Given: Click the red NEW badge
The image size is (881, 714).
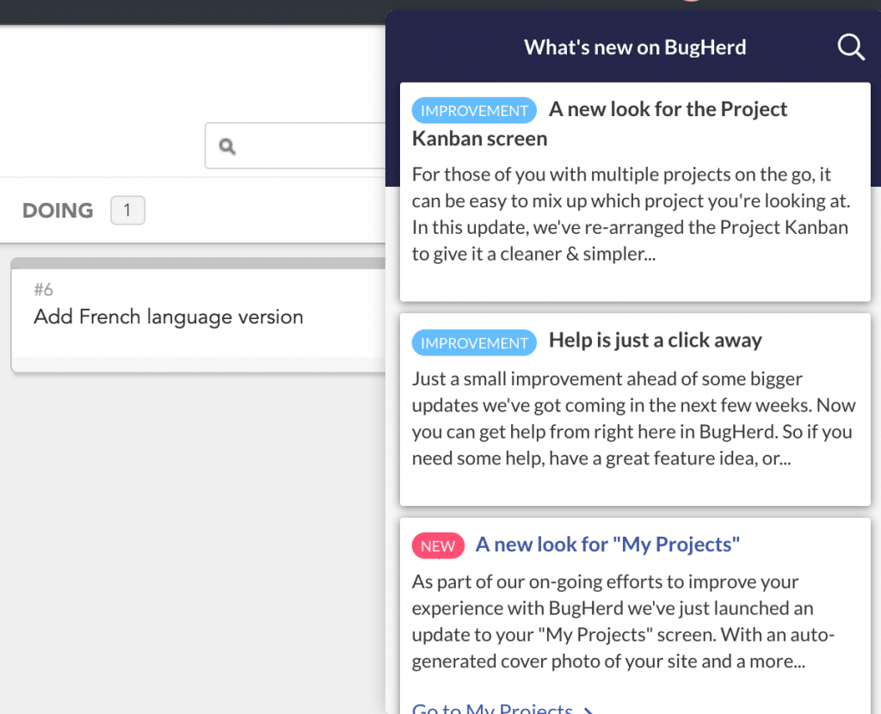Looking at the screenshot, I should [438, 546].
